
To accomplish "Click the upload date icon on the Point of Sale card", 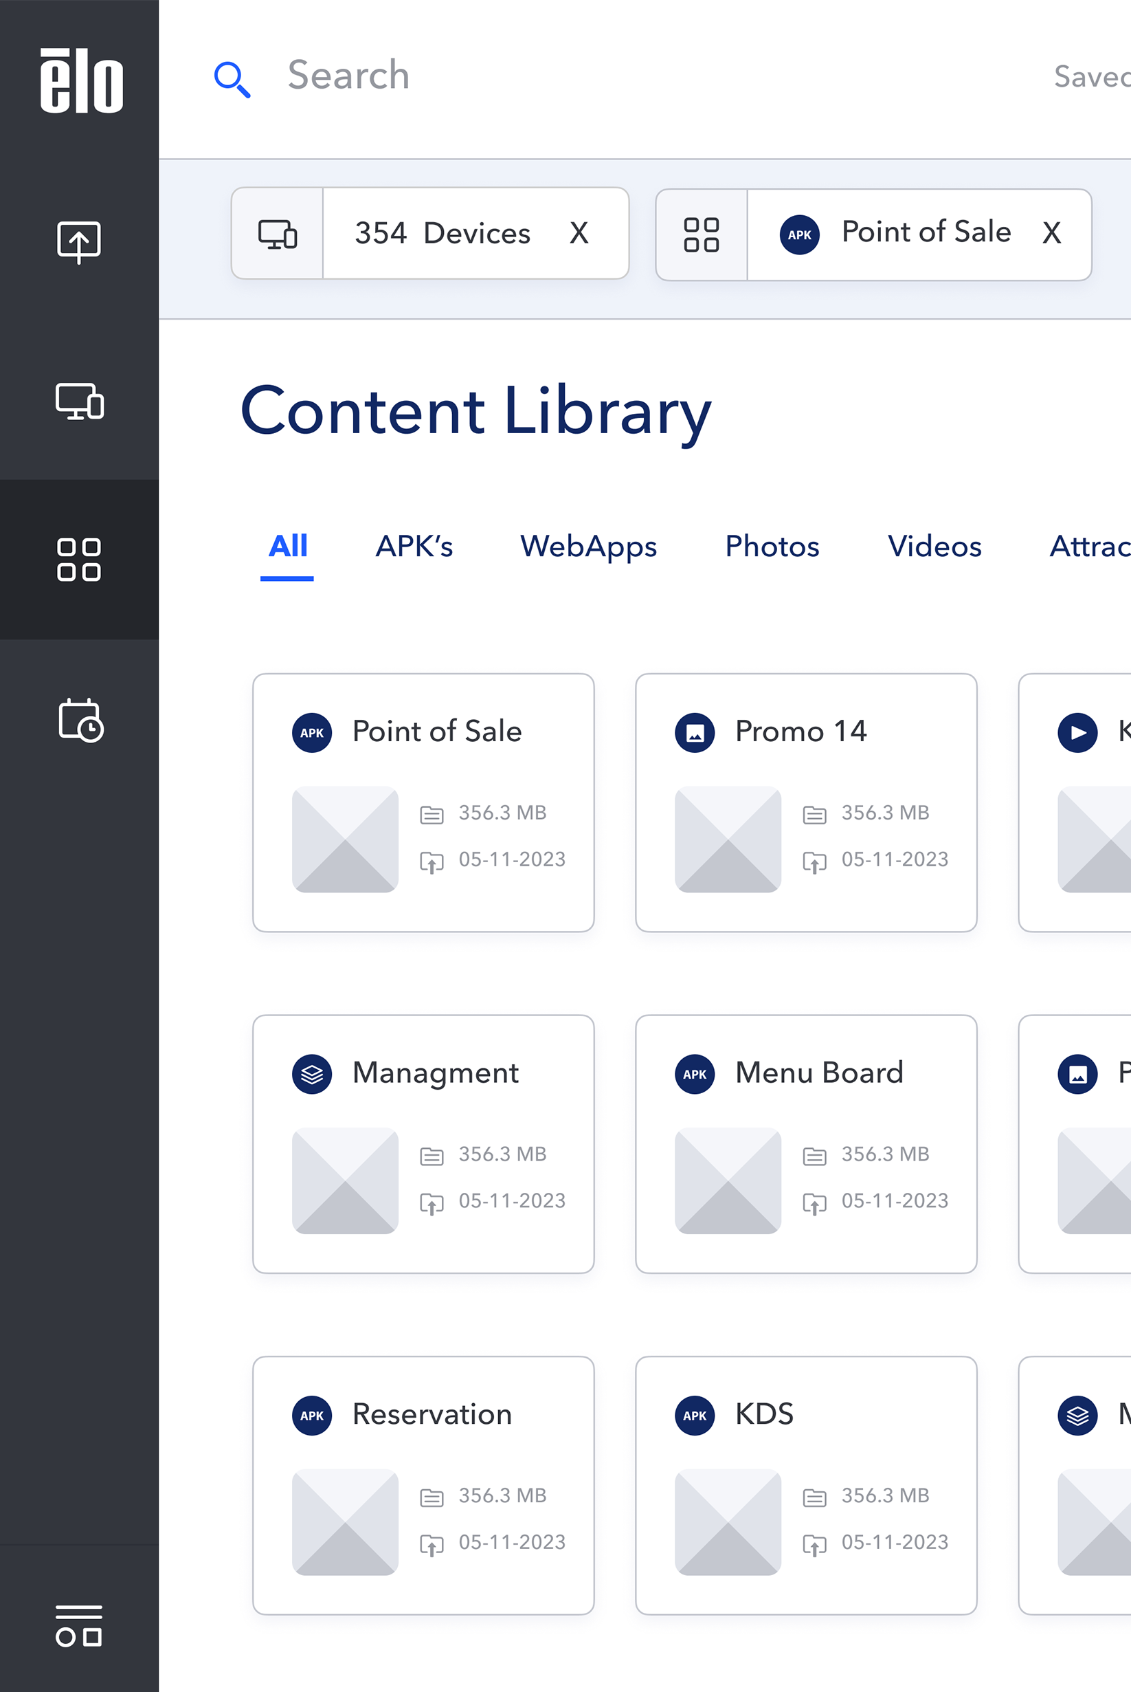I will coord(432,861).
